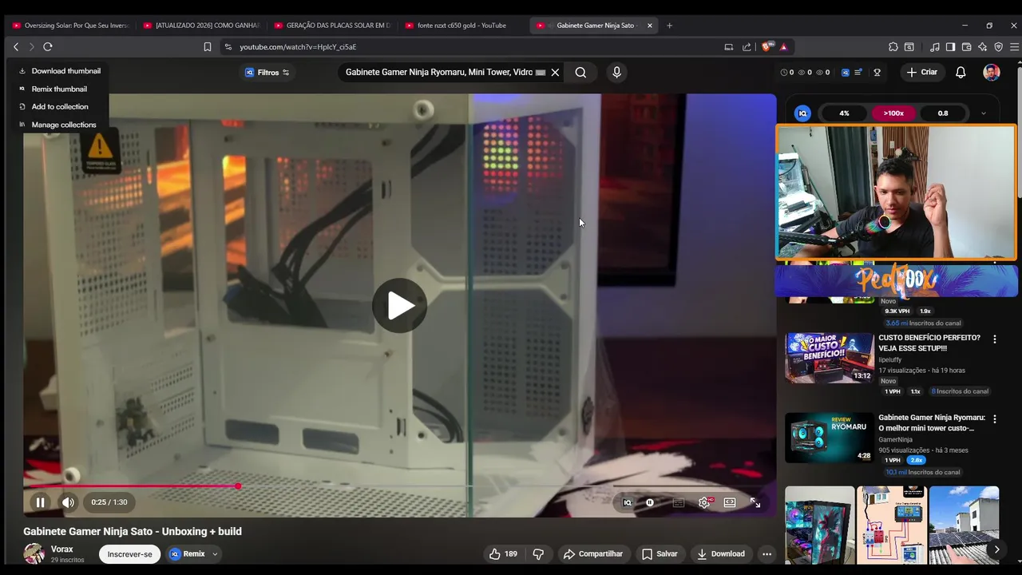Expand vidIQ score panel chevron

click(983, 113)
